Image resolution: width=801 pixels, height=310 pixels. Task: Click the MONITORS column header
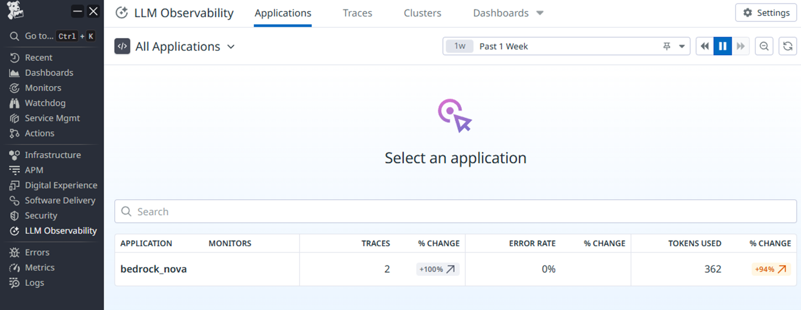coord(230,244)
